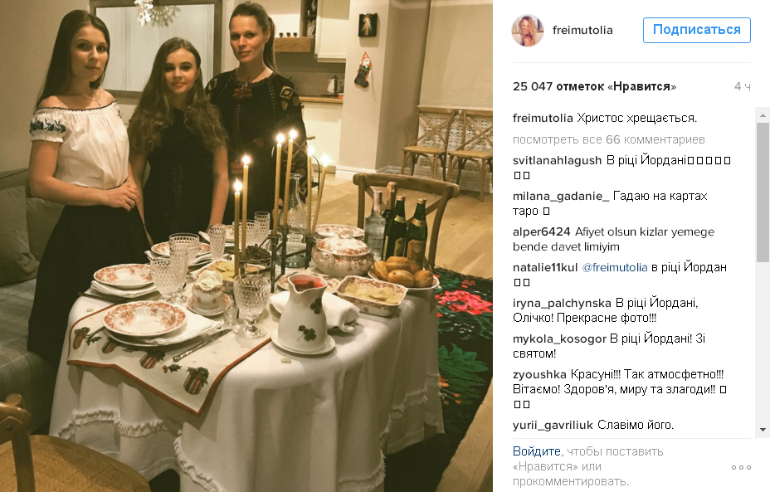Click scrollbar down arrow in comments
This screenshot has width=770, height=492.
click(x=763, y=430)
